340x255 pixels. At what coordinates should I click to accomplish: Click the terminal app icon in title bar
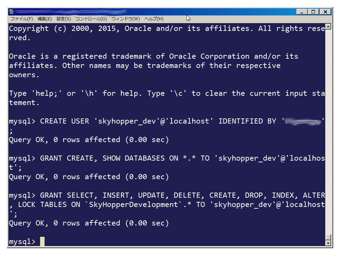click(12, 11)
